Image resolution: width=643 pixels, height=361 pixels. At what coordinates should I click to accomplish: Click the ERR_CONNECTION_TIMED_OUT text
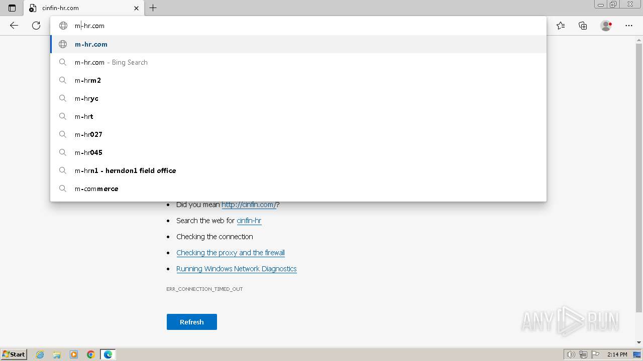204,289
